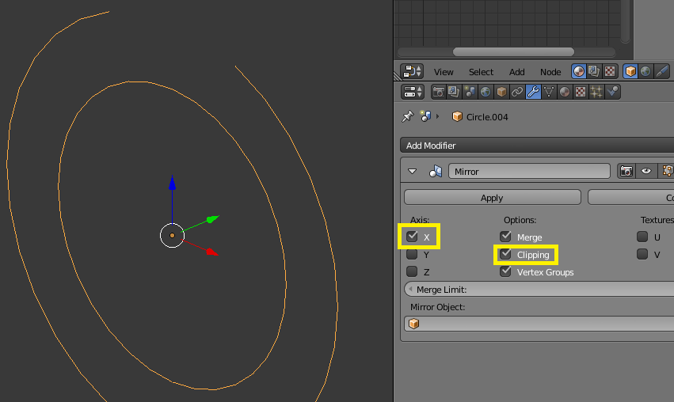674x402 pixels.
Task: Open the Constraints chain-link tab
Action: click(x=517, y=92)
